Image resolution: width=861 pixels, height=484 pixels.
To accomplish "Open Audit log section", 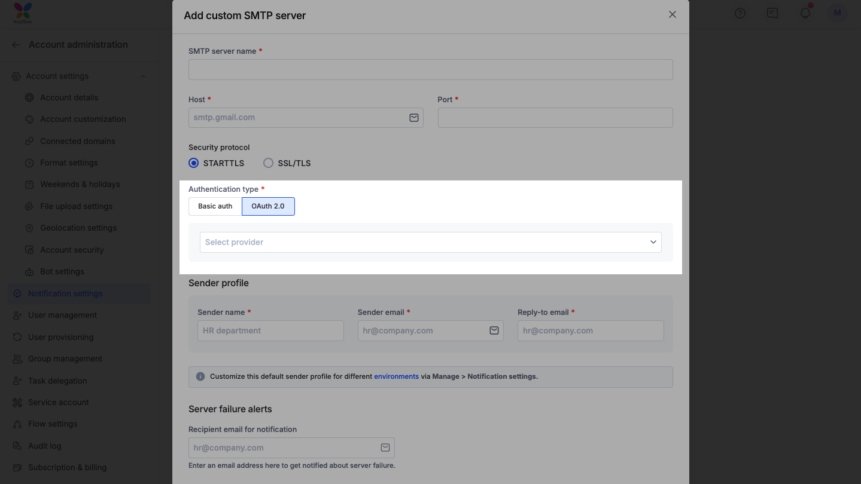I will click(45, 446).
